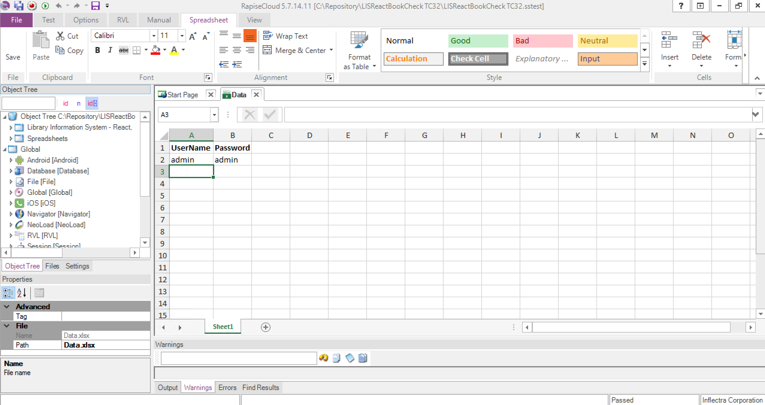Toggle Italic formatting

110,50
